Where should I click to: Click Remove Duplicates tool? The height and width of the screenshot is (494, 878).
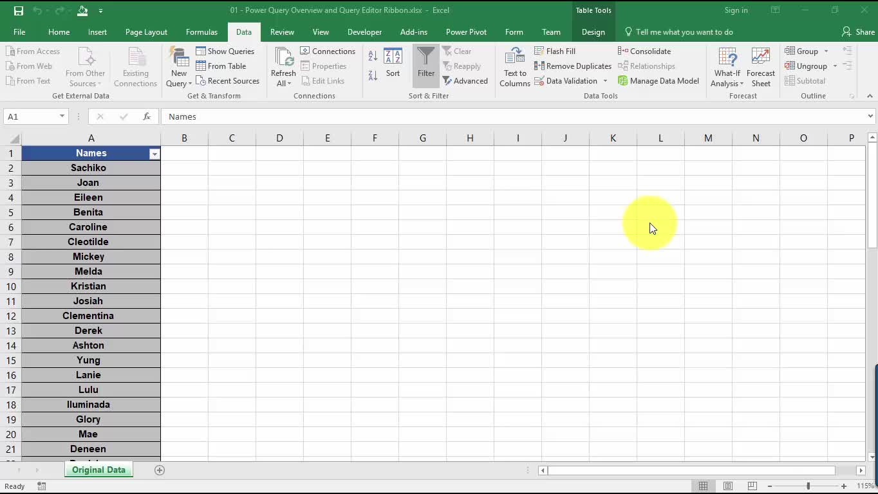[x=572, y=66]
